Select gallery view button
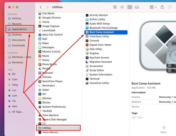176x136 pixels. click(x=137, y=7)
